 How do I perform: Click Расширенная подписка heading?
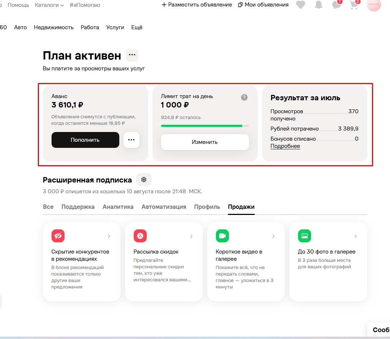pos(87,180)
